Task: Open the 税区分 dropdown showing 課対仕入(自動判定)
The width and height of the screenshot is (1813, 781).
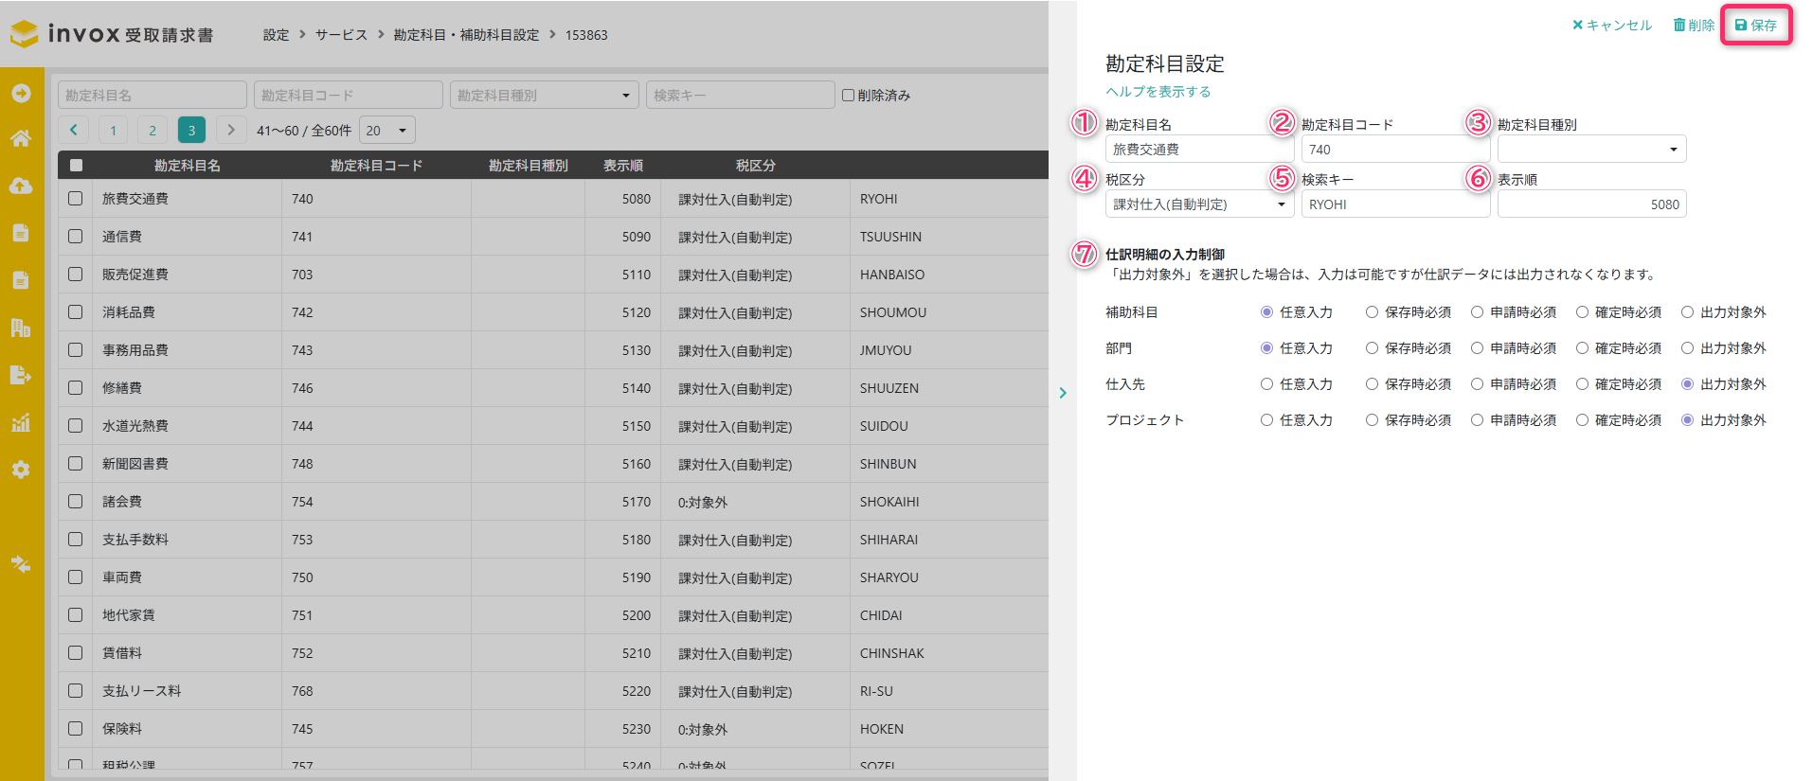Action: (1199, 204)
